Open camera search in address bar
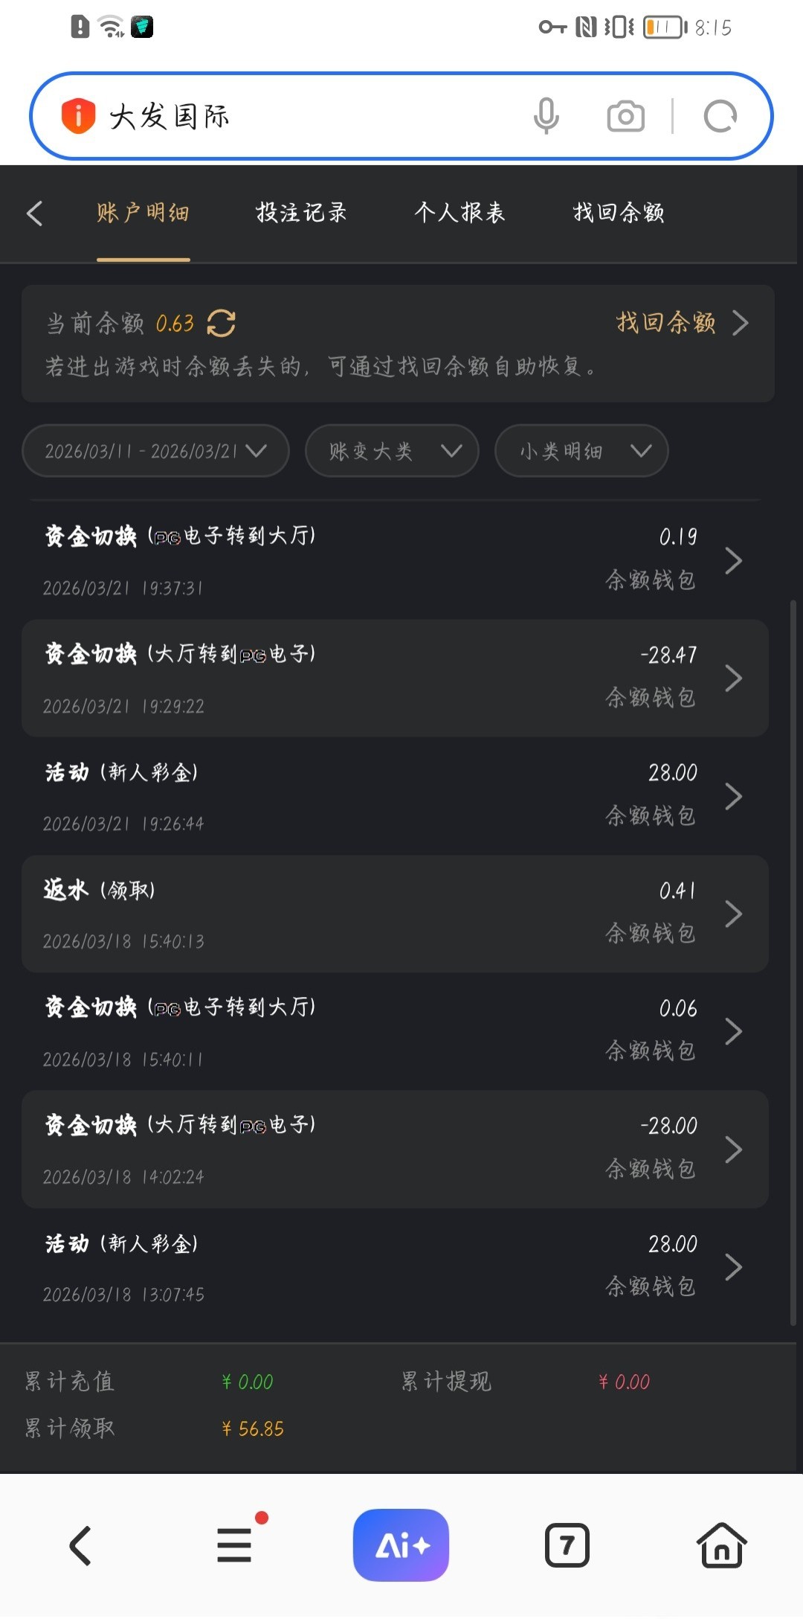 [x=625, y=116]
